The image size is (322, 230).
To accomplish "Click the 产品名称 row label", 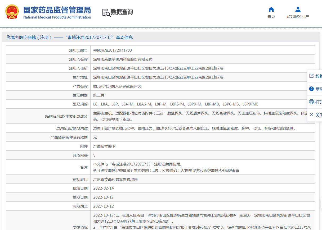I will [80, 86].
